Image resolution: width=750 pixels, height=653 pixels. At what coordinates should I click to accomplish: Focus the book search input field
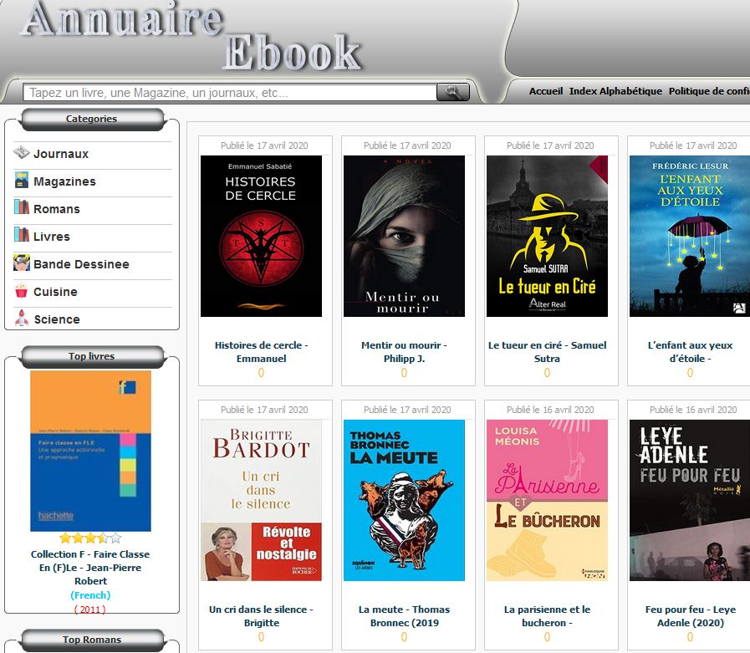(x=230, y=92)
